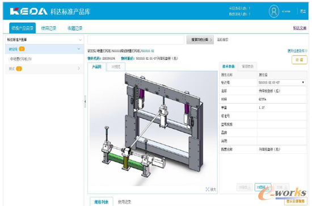Click the 3D模型 download button

[x=244, y=187]
